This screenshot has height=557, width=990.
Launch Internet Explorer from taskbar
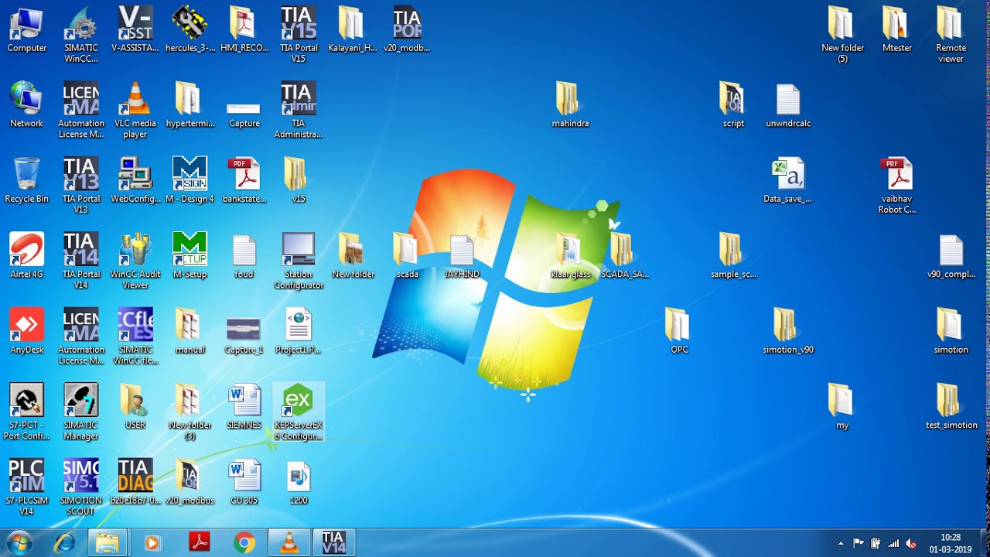(65, 543)
